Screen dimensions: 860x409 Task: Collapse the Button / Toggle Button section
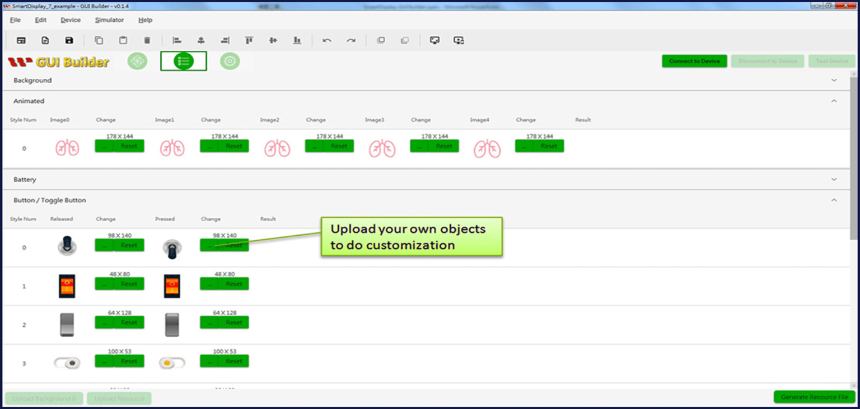point(834,199)
